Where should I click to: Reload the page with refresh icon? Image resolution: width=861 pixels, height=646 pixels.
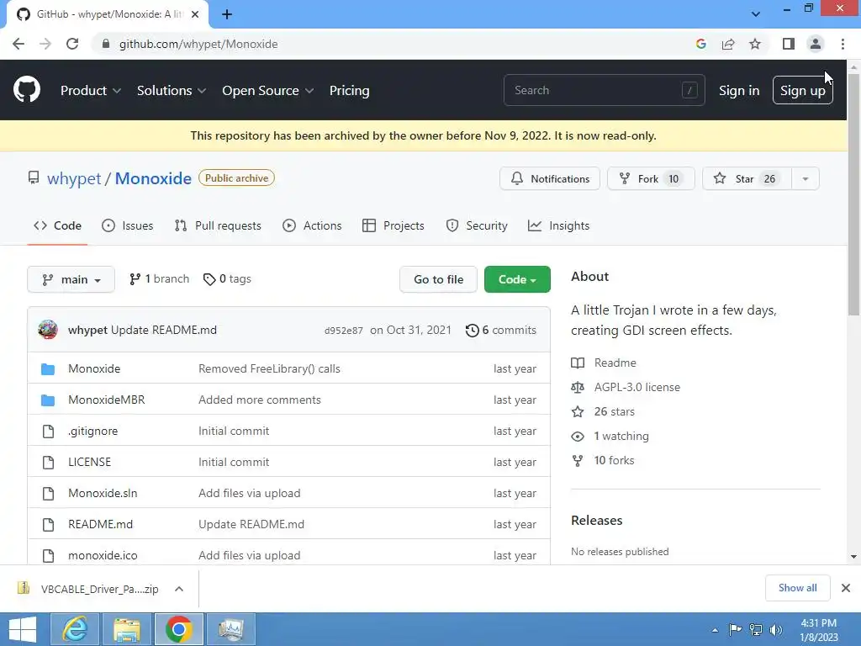click(72, 44)
